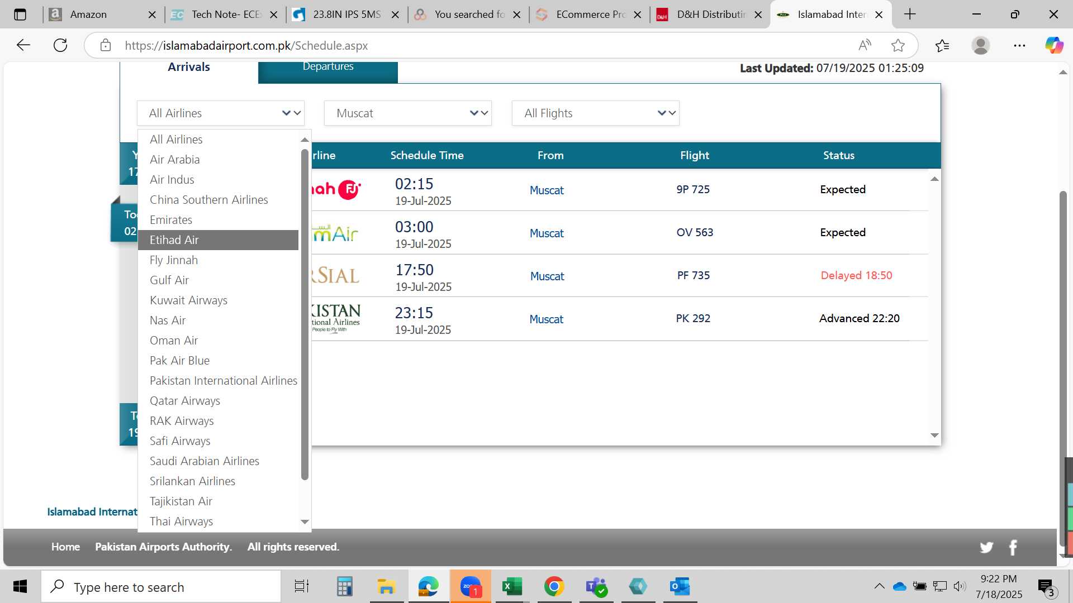Open the Muscat city dropdown

pos(408,113)
